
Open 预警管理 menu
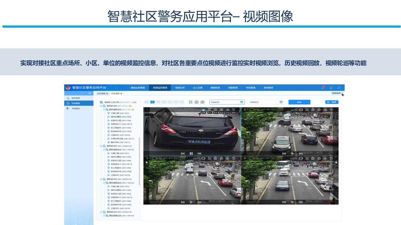tap(233, 88)
